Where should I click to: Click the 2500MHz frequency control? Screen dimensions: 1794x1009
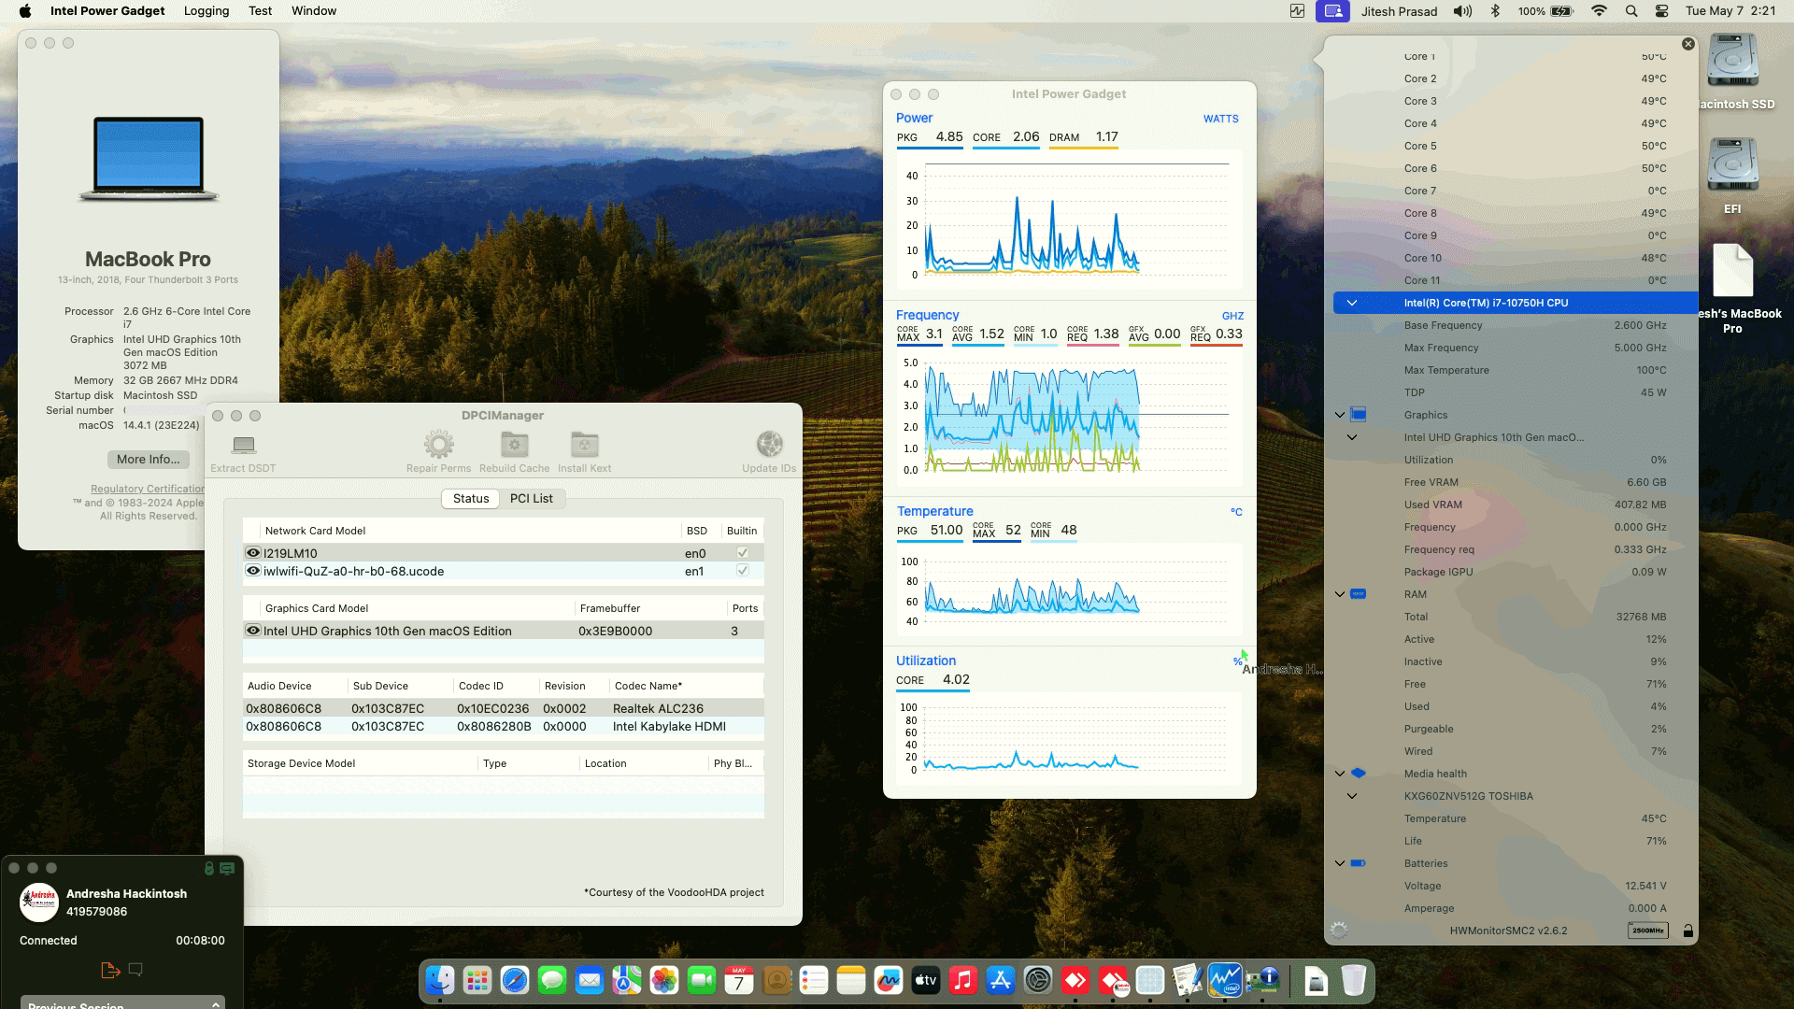click(1648, 931)
